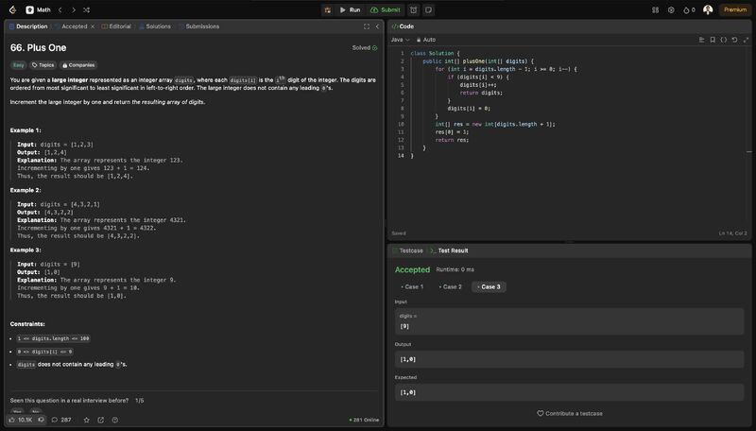Select the Test Result tab
This screenshot has height=431, width=756.
click(x=449, y=250)
